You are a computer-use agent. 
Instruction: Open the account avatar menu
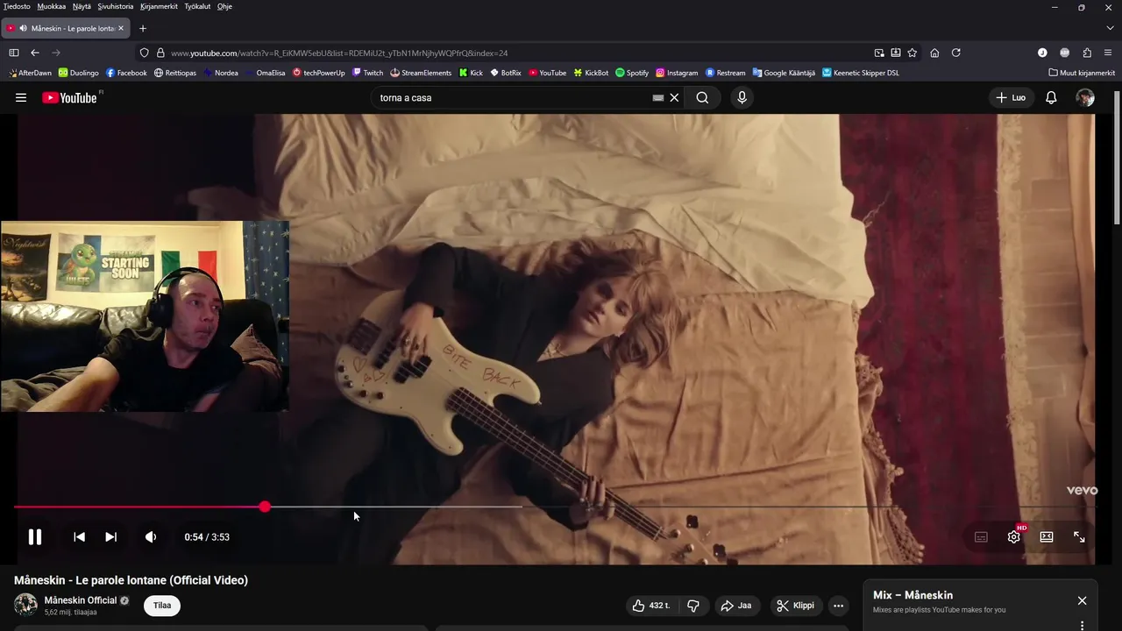(1085, 97)
